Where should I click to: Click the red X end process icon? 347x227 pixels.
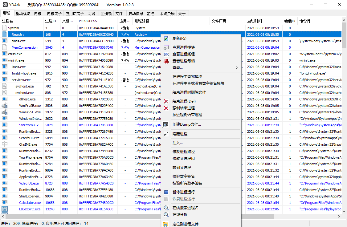[166, 101]
